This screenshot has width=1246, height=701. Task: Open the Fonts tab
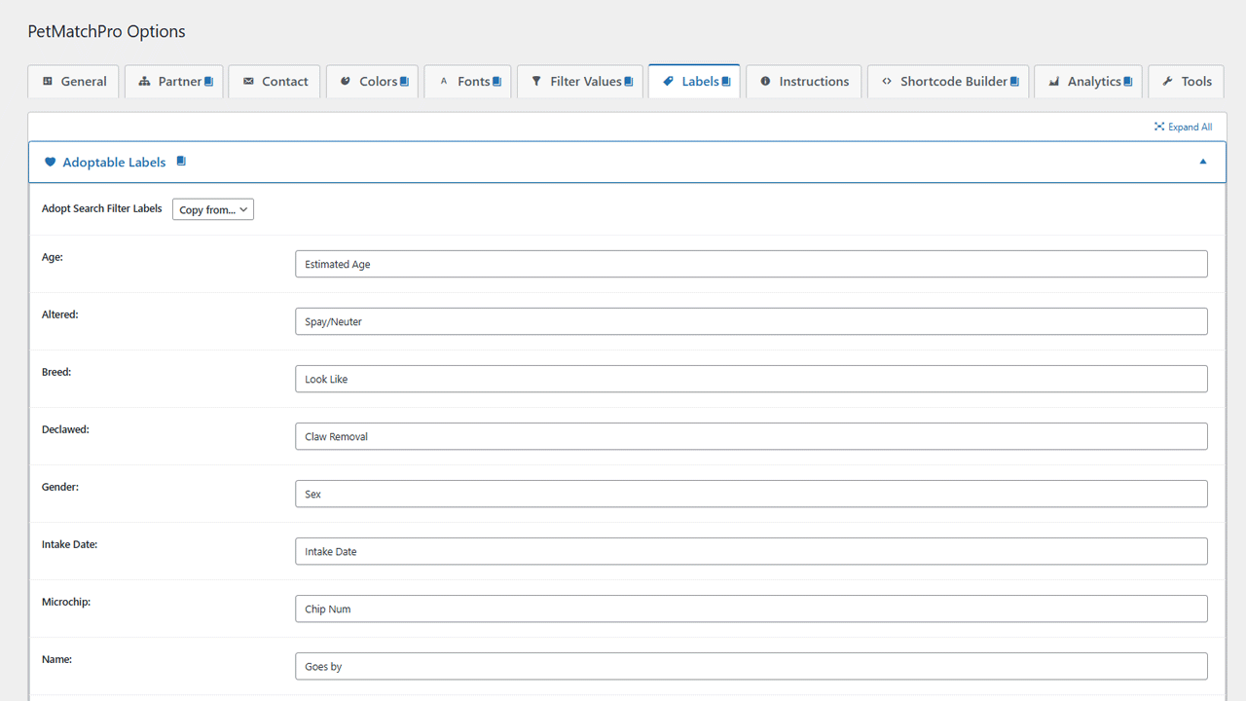click(467, 82)
